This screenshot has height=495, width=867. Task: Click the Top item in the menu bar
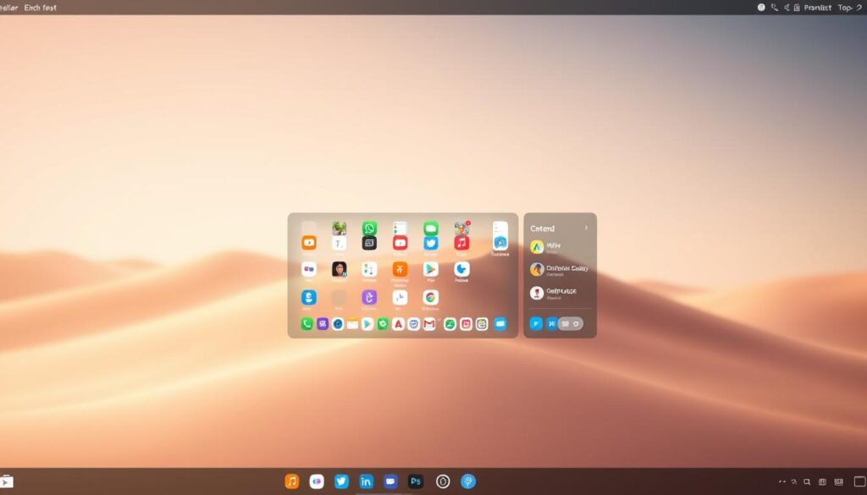[847, 7]
